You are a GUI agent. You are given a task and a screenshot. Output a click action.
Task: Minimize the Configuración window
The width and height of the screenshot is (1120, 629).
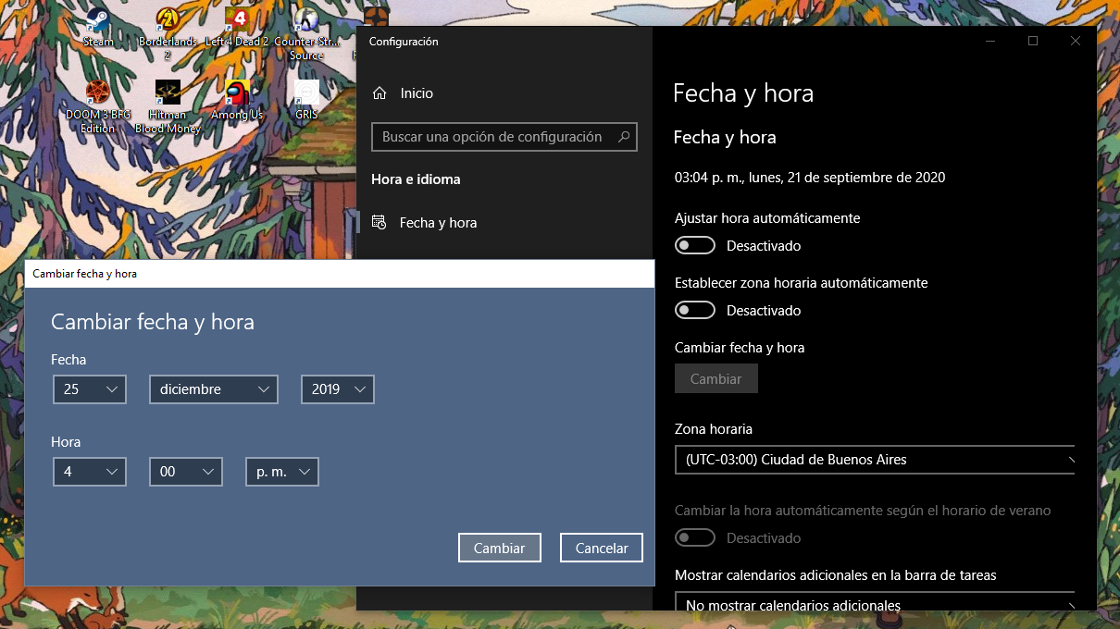[990, 41]
